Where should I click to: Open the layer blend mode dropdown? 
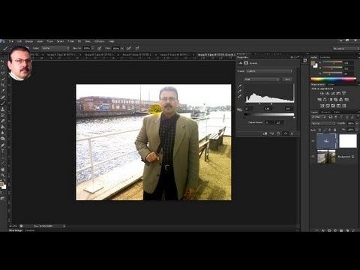323,124
